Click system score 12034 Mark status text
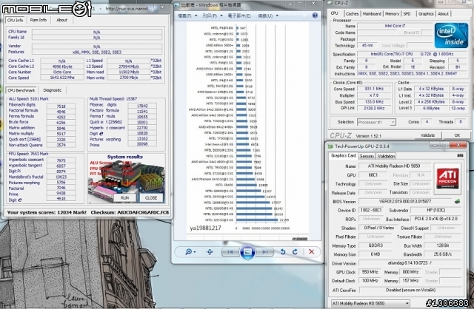The image size is (474, 309). (47, 212)
